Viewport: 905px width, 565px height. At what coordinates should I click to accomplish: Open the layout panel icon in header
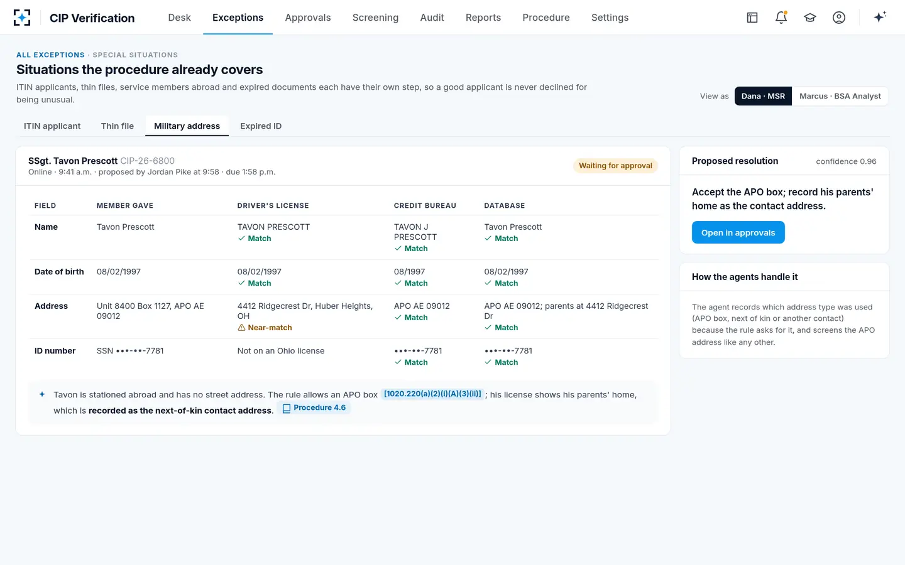point(752,18)
